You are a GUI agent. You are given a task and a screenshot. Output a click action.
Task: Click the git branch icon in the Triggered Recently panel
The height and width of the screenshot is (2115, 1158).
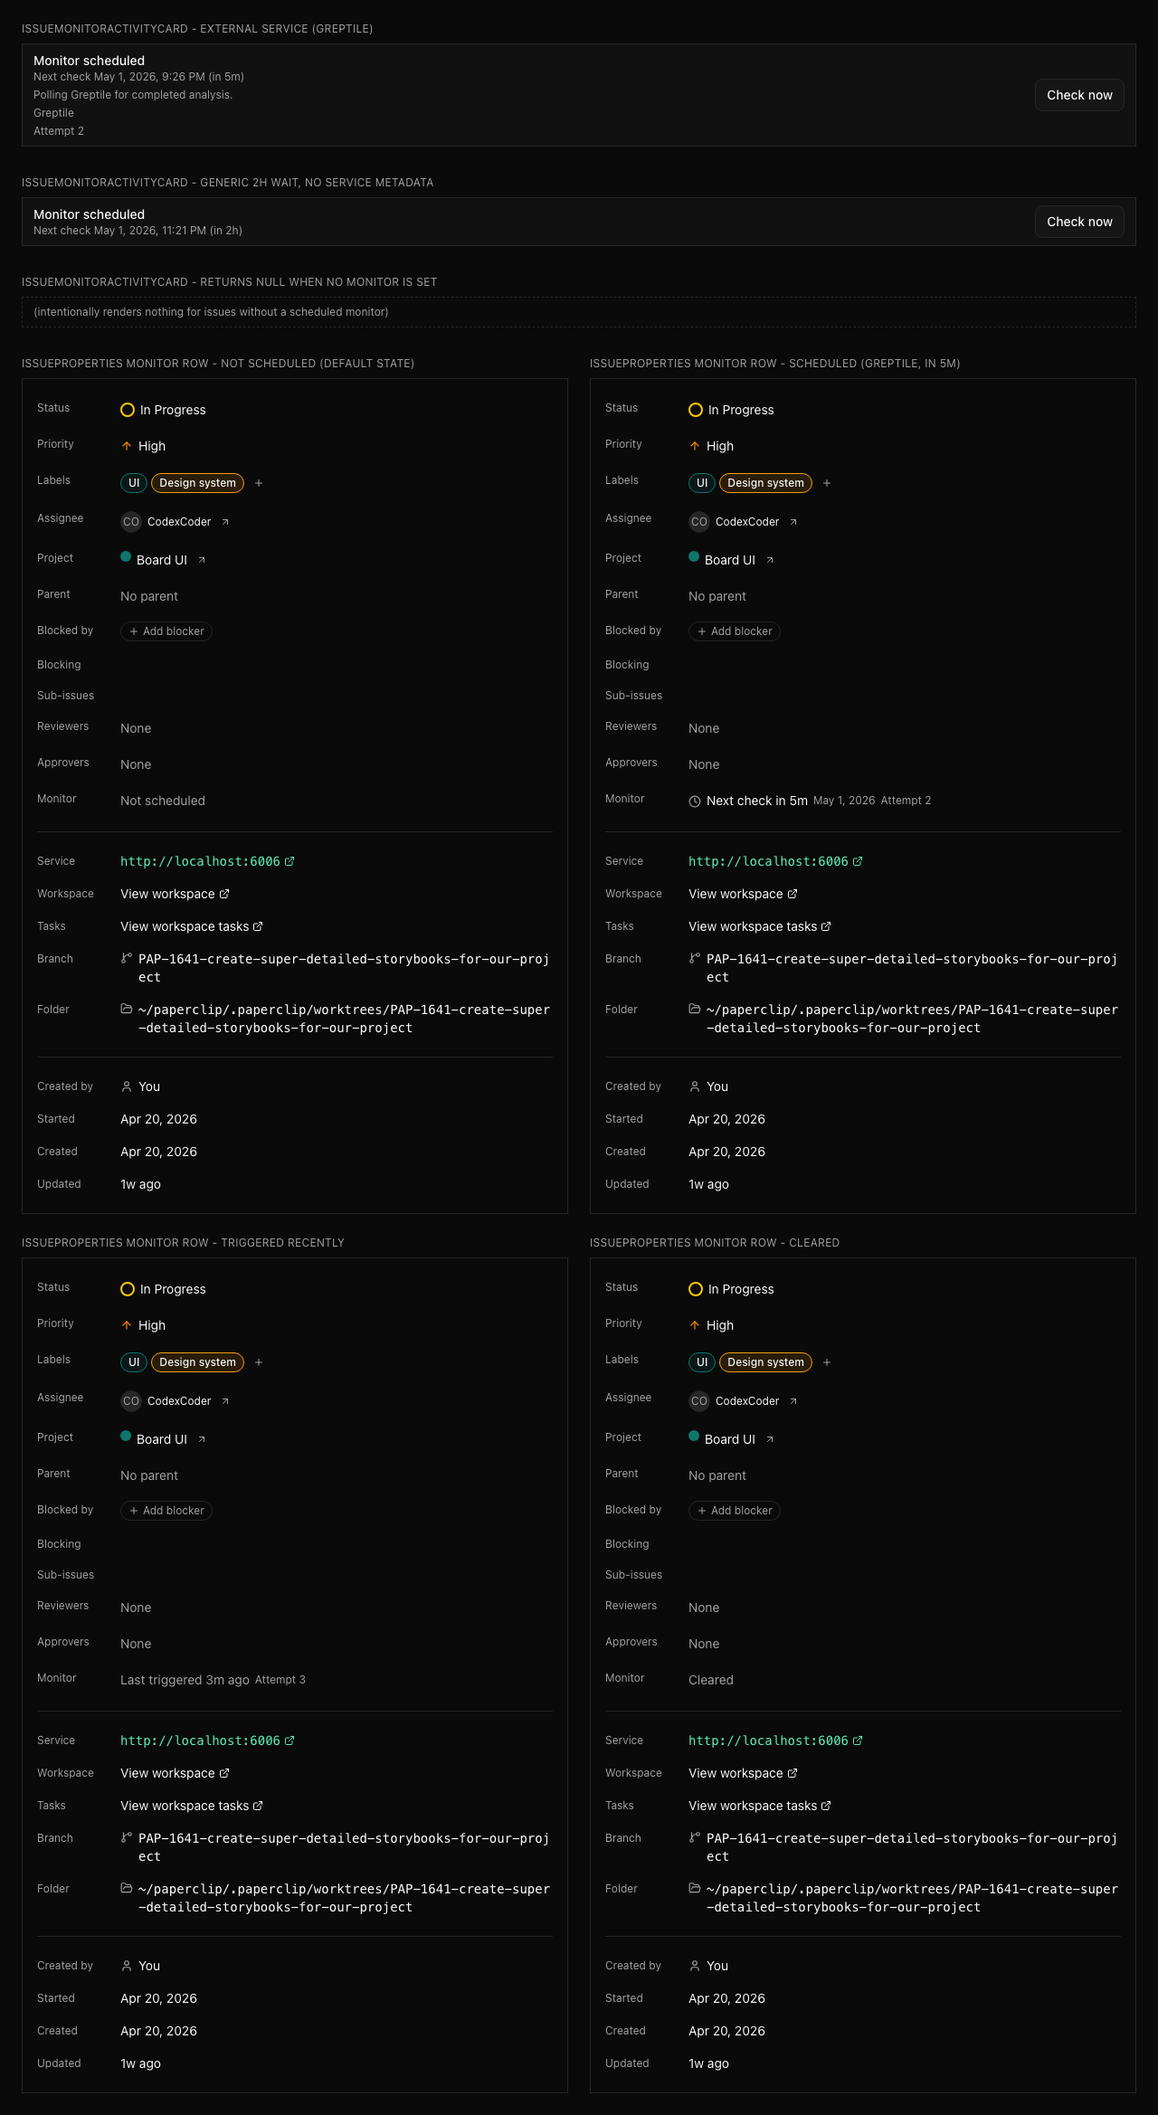tap(127, 1837)
